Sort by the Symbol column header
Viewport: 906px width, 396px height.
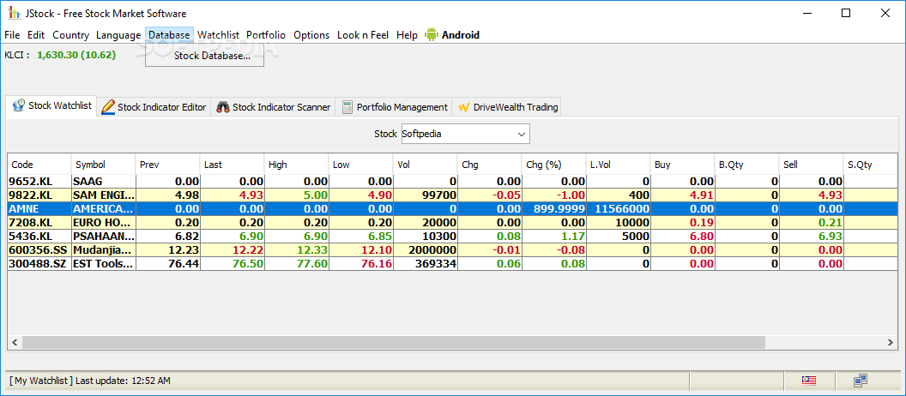tap(104, 165)
